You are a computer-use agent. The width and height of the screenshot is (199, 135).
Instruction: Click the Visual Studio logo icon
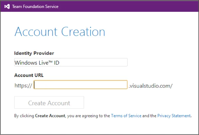(x=7, y=7)
